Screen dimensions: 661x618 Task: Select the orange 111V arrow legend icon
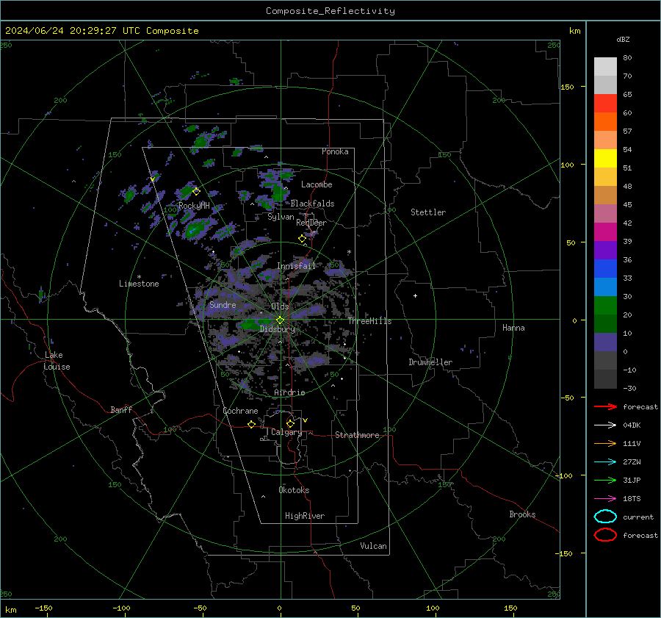tap(605, 443)
